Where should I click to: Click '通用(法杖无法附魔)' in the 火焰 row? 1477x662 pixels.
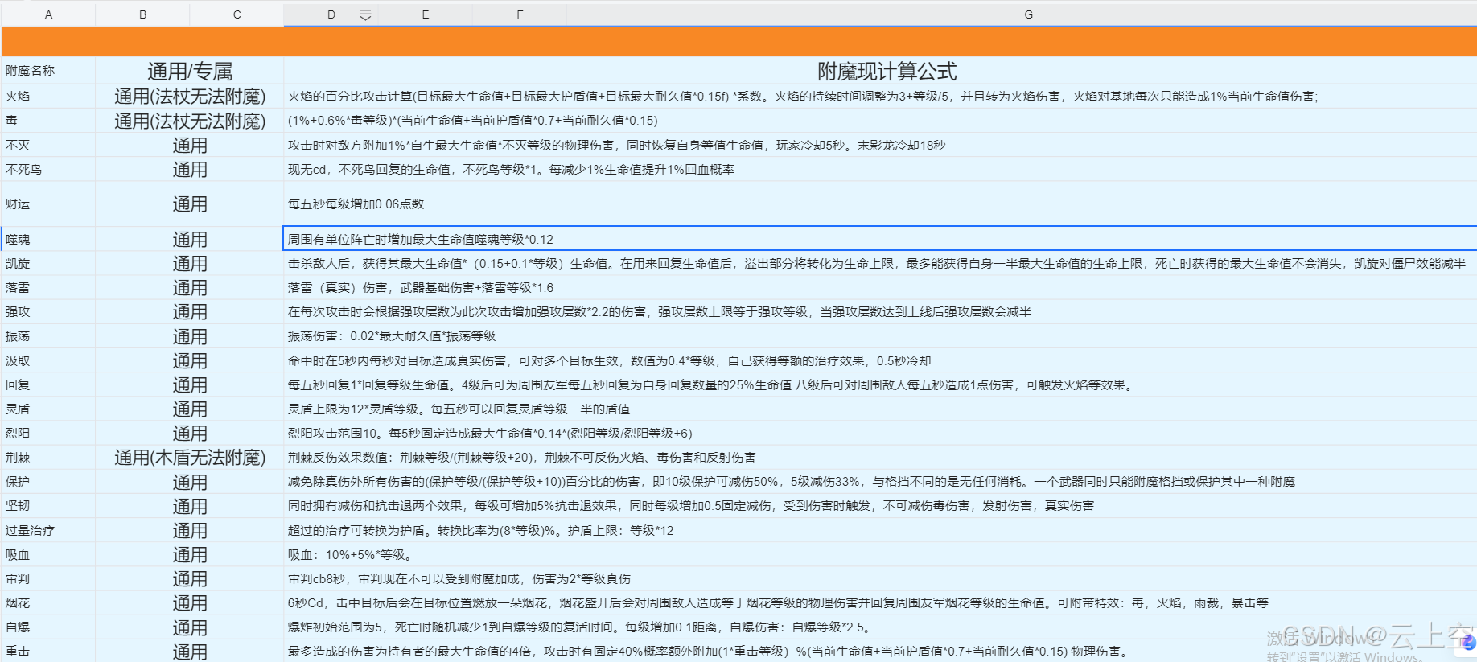pos(189,96)
